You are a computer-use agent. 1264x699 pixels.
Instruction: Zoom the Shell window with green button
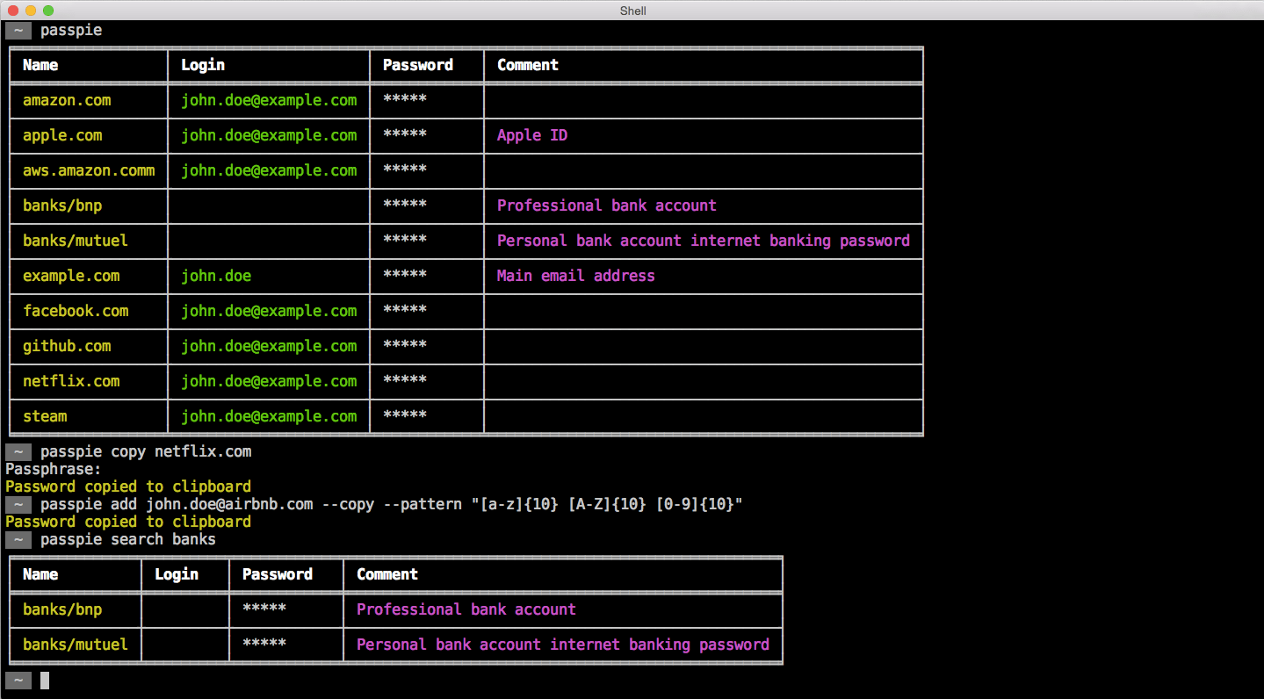click(x=48, y=11)
